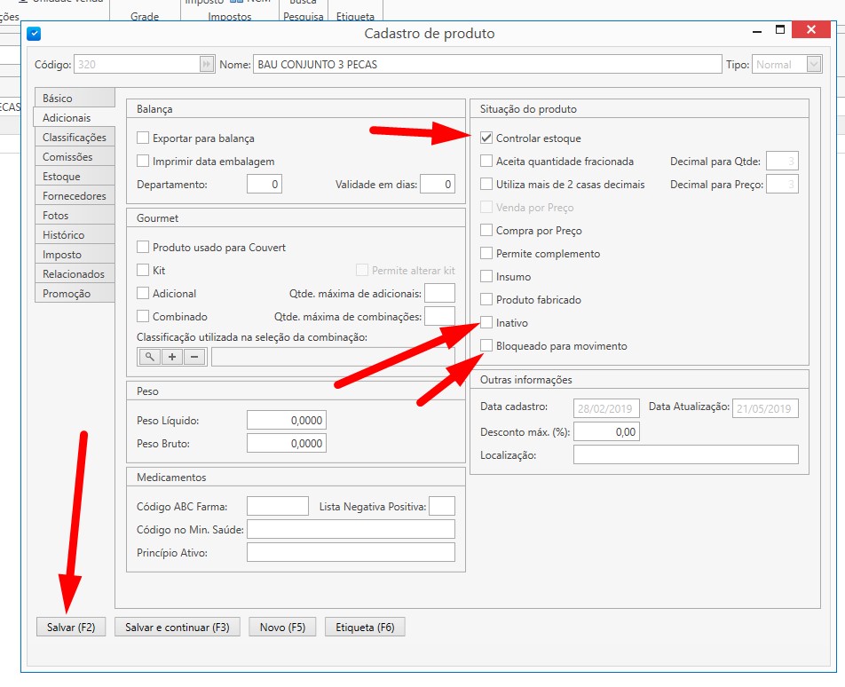Screen dimensions: 845x687
Task: Select the Fornecedores tab
Action: [75, 196]
